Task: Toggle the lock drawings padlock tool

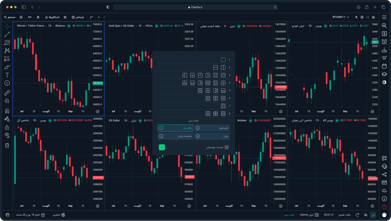Action: click(7, 127)
